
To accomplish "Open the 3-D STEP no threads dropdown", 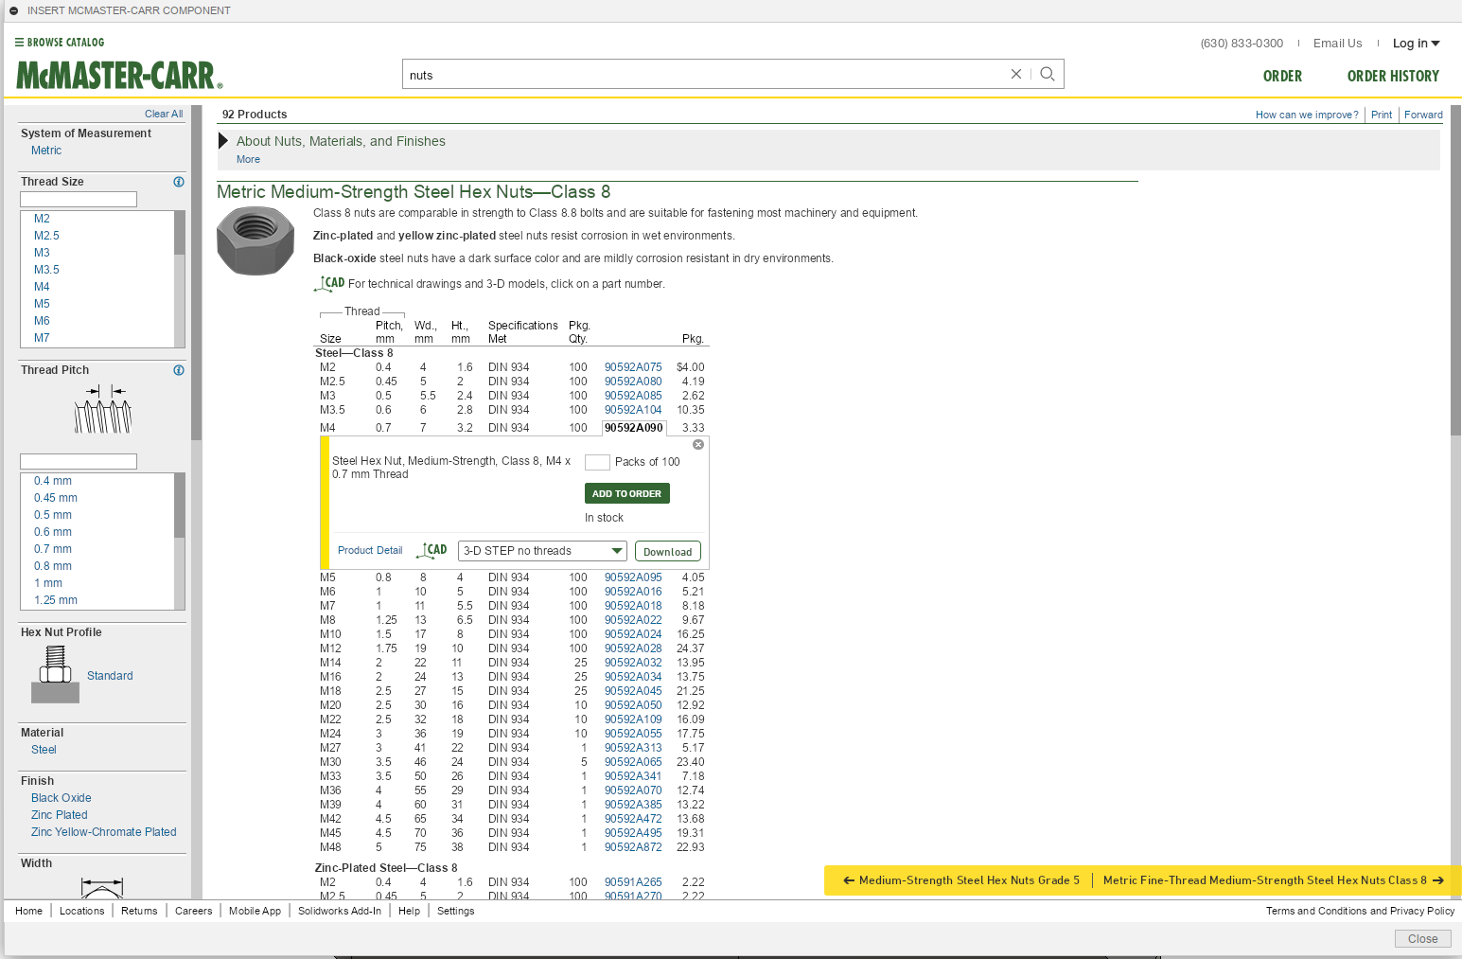I will click(541, 550).
